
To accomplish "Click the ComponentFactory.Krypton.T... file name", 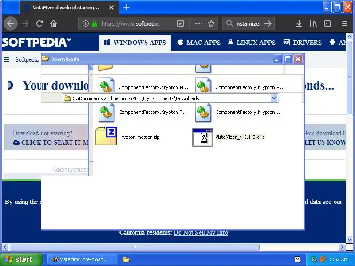I will 153,113.
